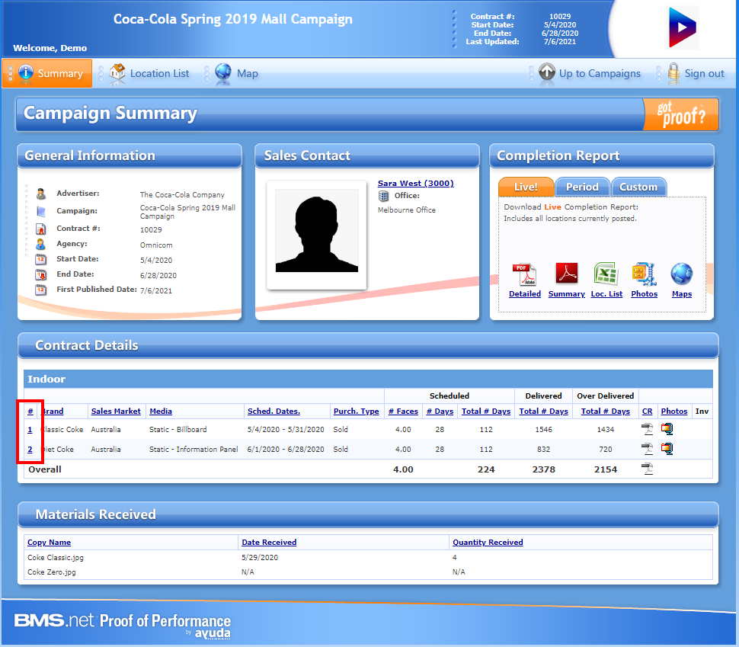Image resolution: width=739 pixels, height=647 pixels.
Task: Download the Detailed PDF report icon
Action: (x=525, y=274)
